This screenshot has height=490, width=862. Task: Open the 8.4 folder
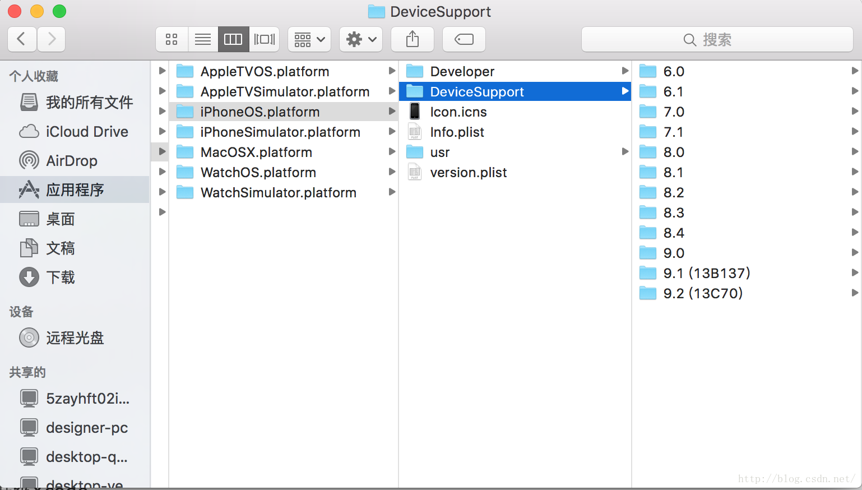pos(747,233)
